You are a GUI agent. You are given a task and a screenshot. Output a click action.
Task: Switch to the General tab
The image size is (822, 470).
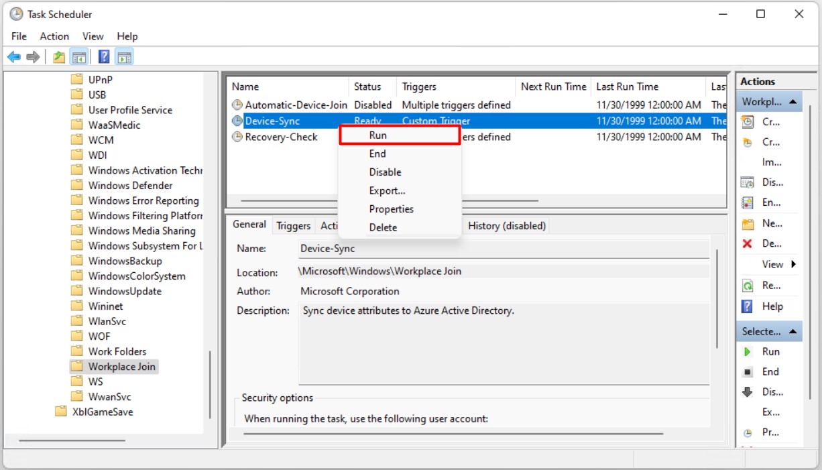point(249,225)
